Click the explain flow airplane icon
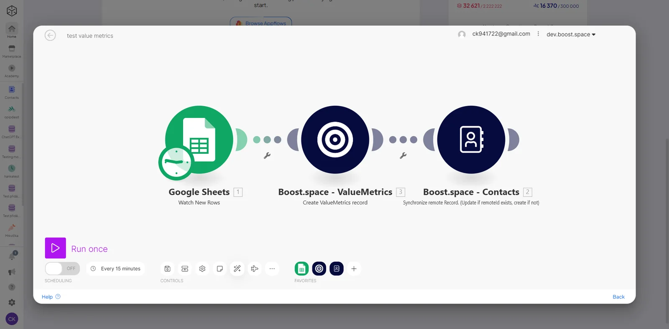 pos(255,269)
